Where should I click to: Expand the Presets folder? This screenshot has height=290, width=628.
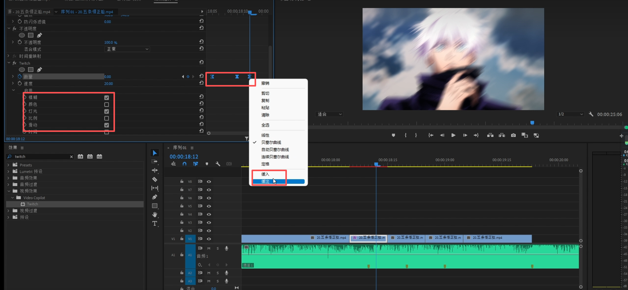[8, 165]
